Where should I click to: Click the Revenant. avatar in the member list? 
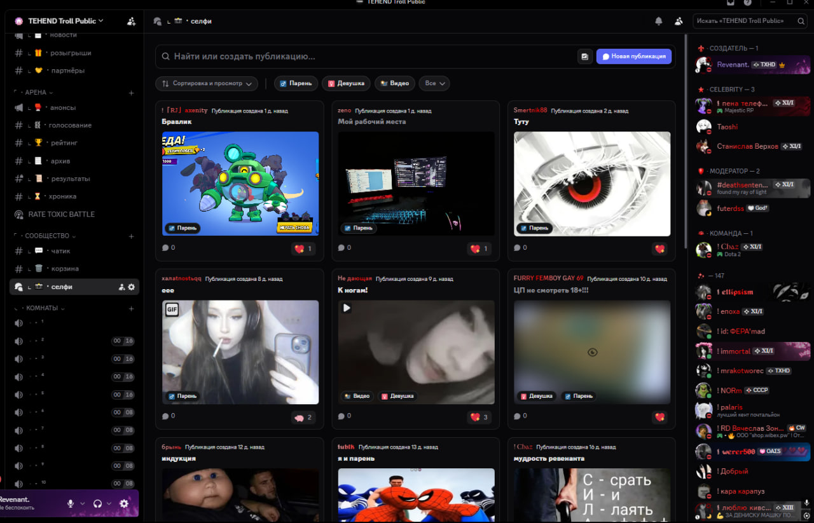(703, 65)
